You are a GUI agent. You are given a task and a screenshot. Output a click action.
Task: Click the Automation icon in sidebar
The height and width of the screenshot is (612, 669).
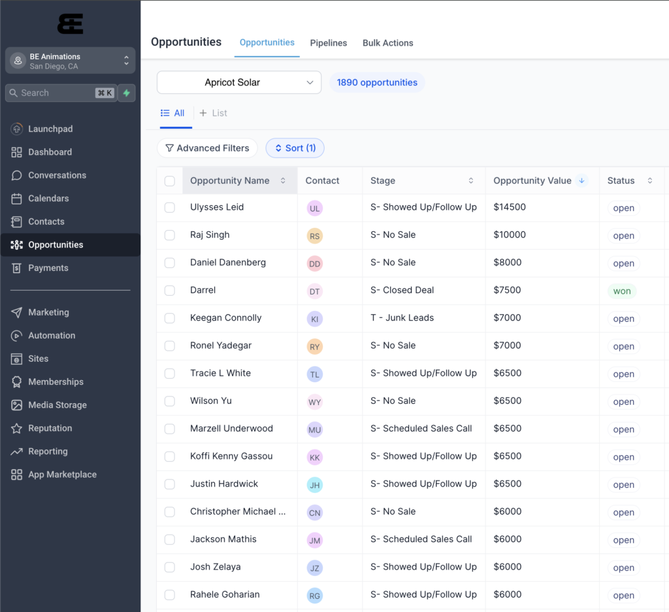coord(16,336)
